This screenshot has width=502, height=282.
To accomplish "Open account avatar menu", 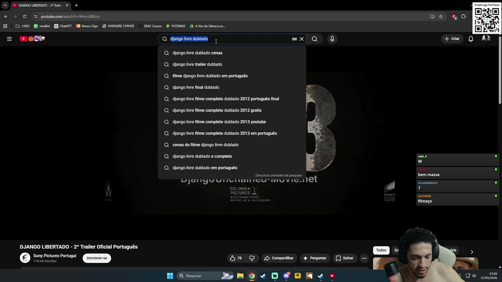I will [x=486, y=38].
